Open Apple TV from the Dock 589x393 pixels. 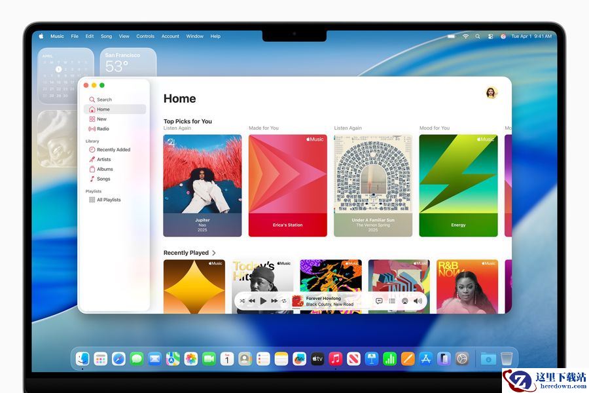pyautogui.click(x=317, y=359)
